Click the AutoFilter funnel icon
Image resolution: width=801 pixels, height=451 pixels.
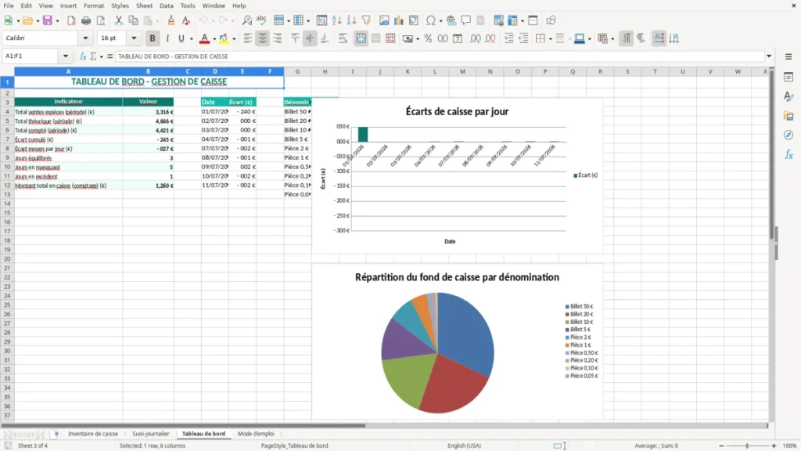point(366,20)
